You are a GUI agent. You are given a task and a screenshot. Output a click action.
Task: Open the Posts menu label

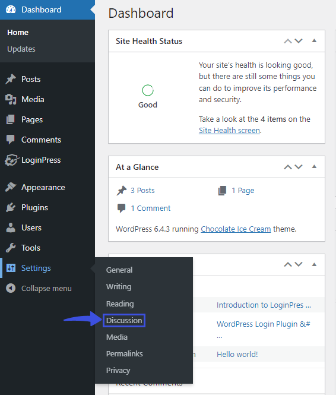31,79
